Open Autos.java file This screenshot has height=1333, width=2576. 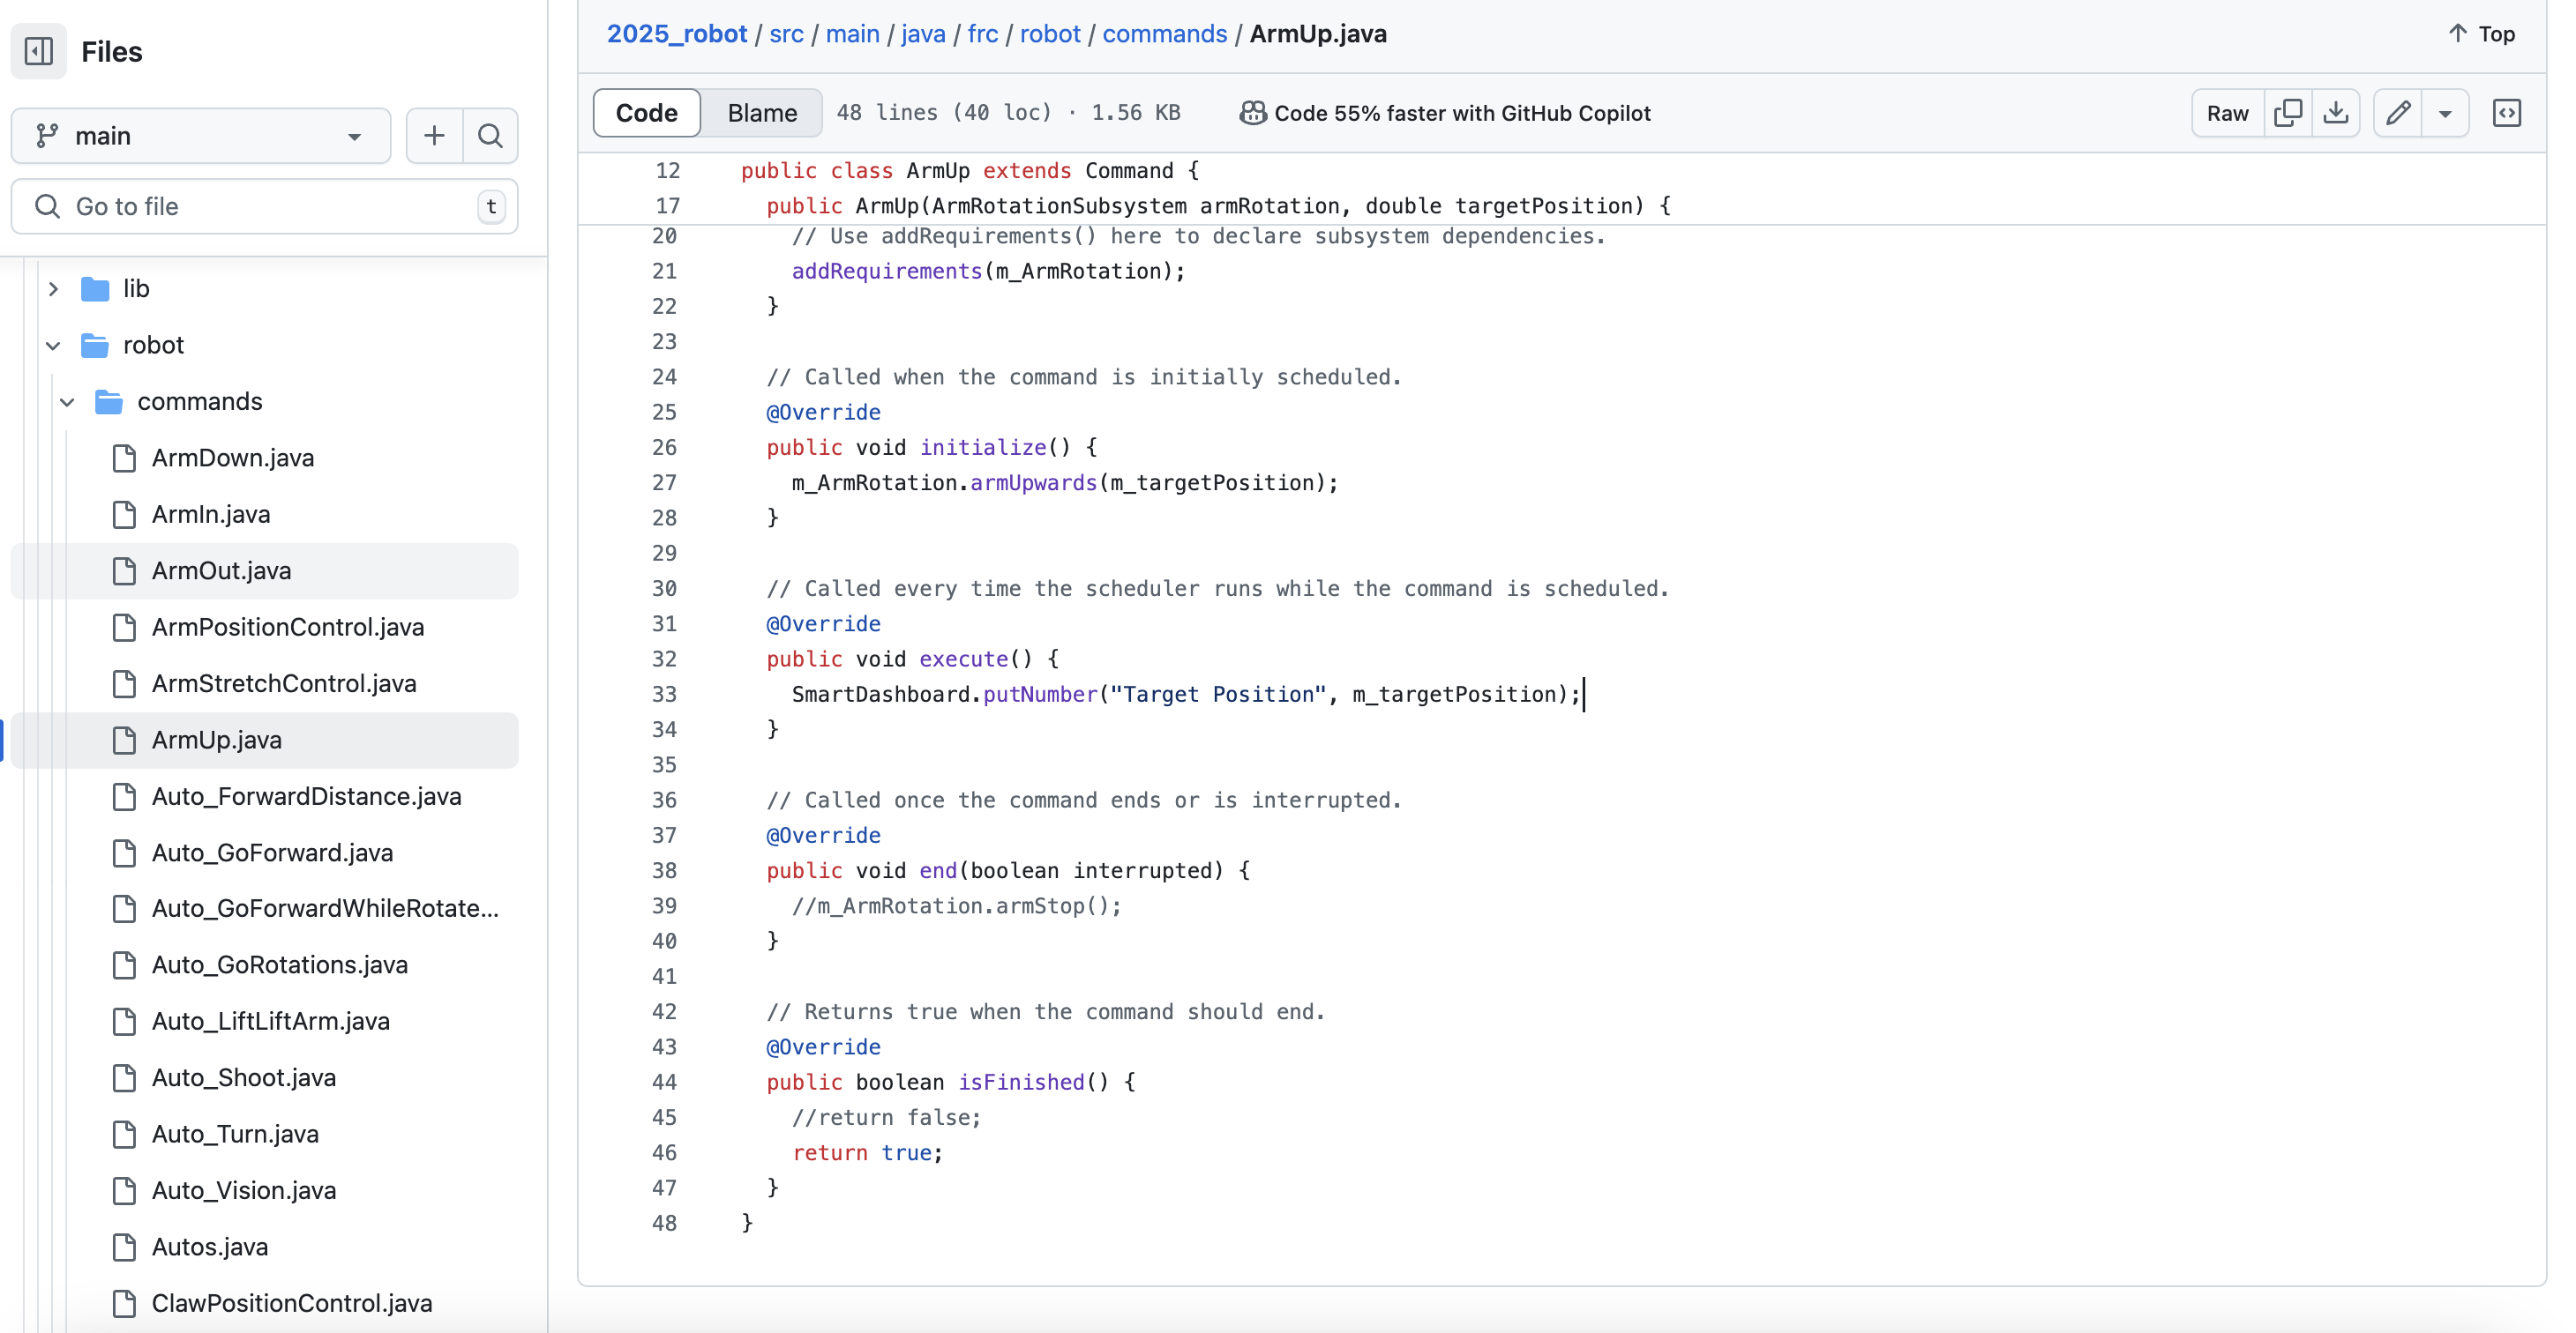(x=210, y=1248)
